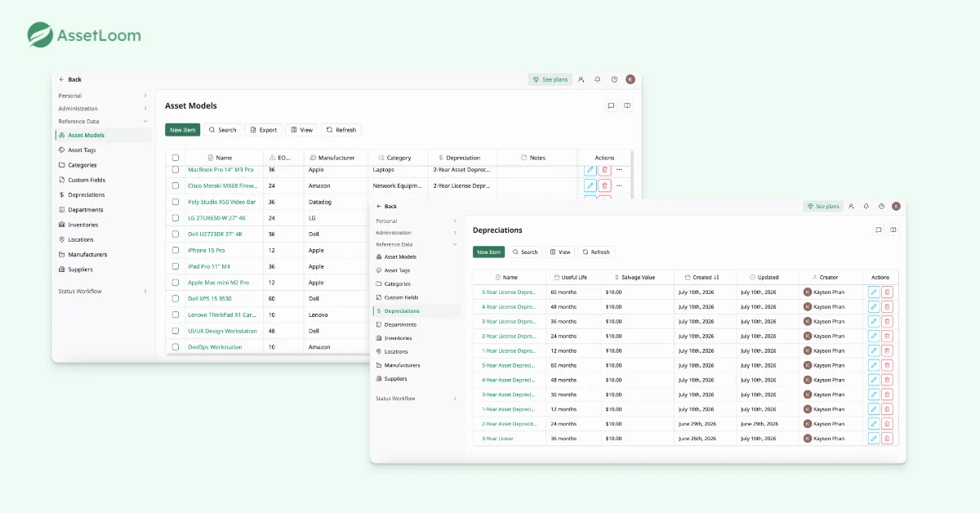Click Refresh on Asset Models page

point(341,130)
